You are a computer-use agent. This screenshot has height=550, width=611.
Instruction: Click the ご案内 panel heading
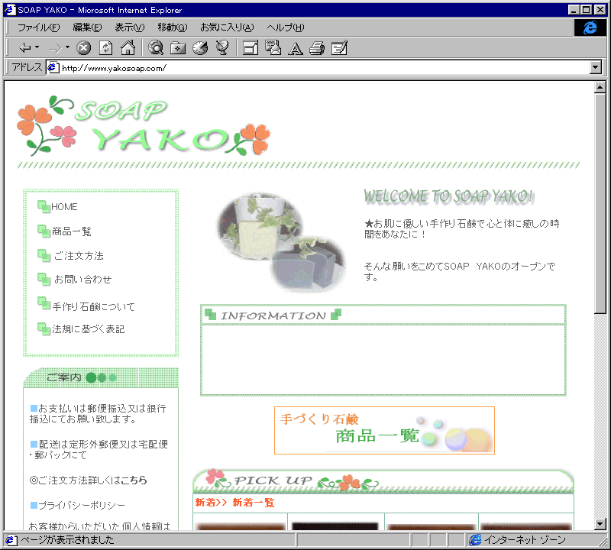click(64, 377)
